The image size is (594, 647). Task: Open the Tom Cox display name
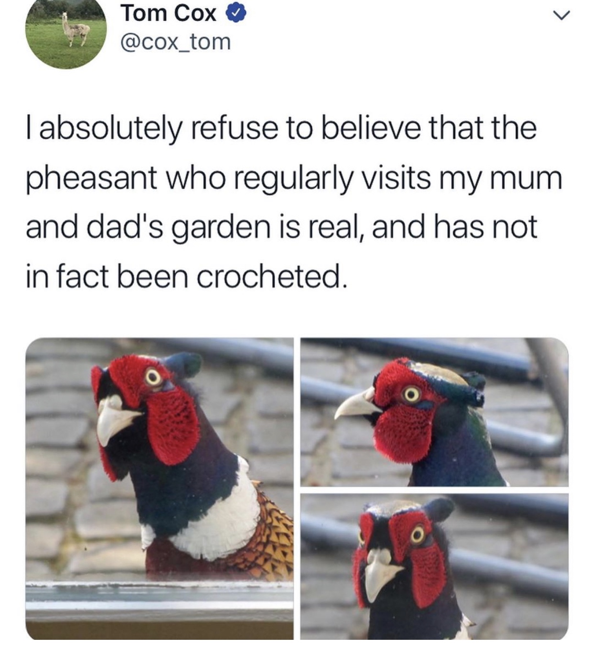click(168, 13)
